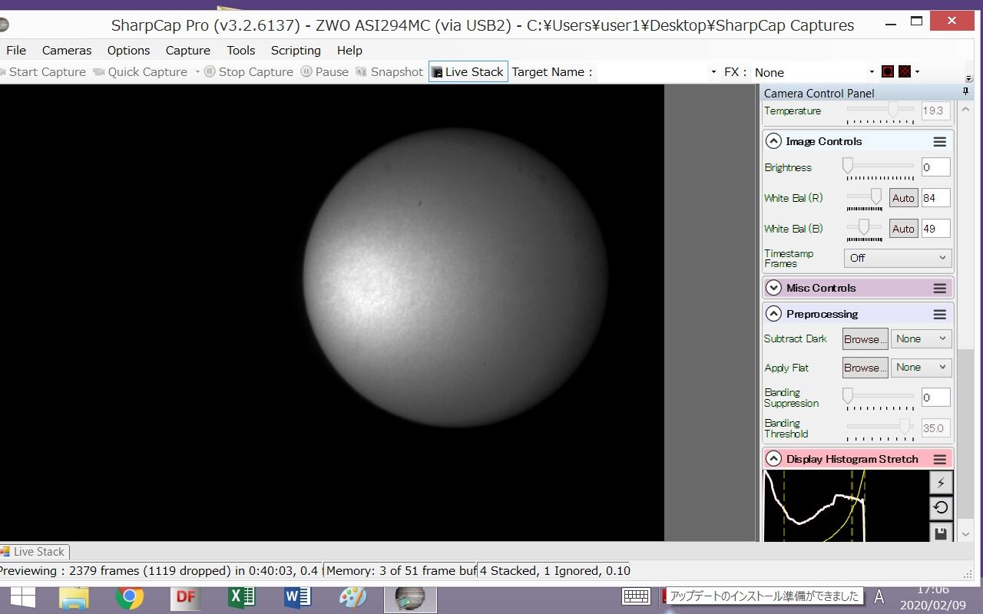Image resolution: width=983 pixels, height=614 pixels.
Task: Click the auto-stretch lightning bolt button
Action: [941, 482]
